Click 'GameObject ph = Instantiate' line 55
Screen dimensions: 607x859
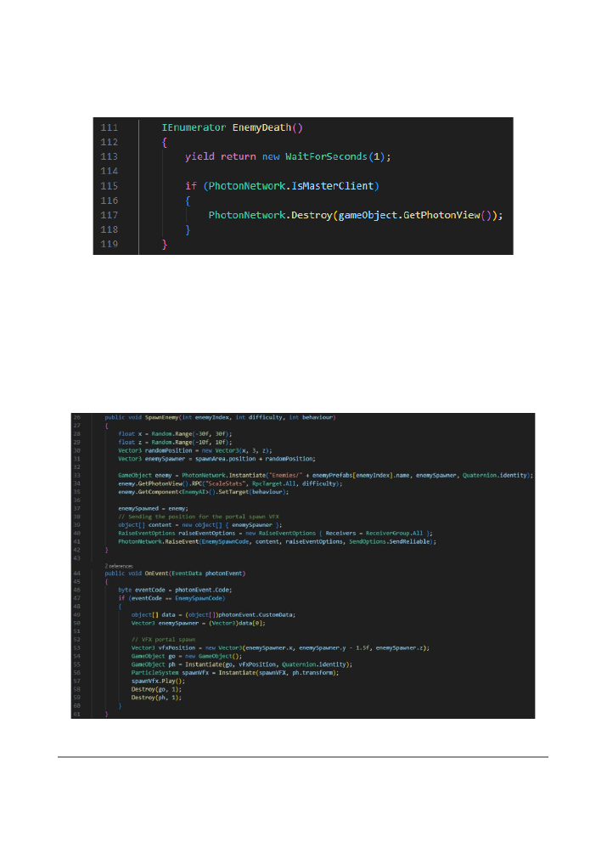pyautogui.click(x=242, y=664)
